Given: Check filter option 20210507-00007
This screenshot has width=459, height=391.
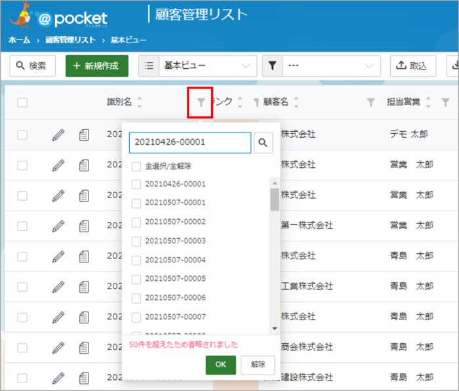Looking at the screenshot, I should (136, 317).
